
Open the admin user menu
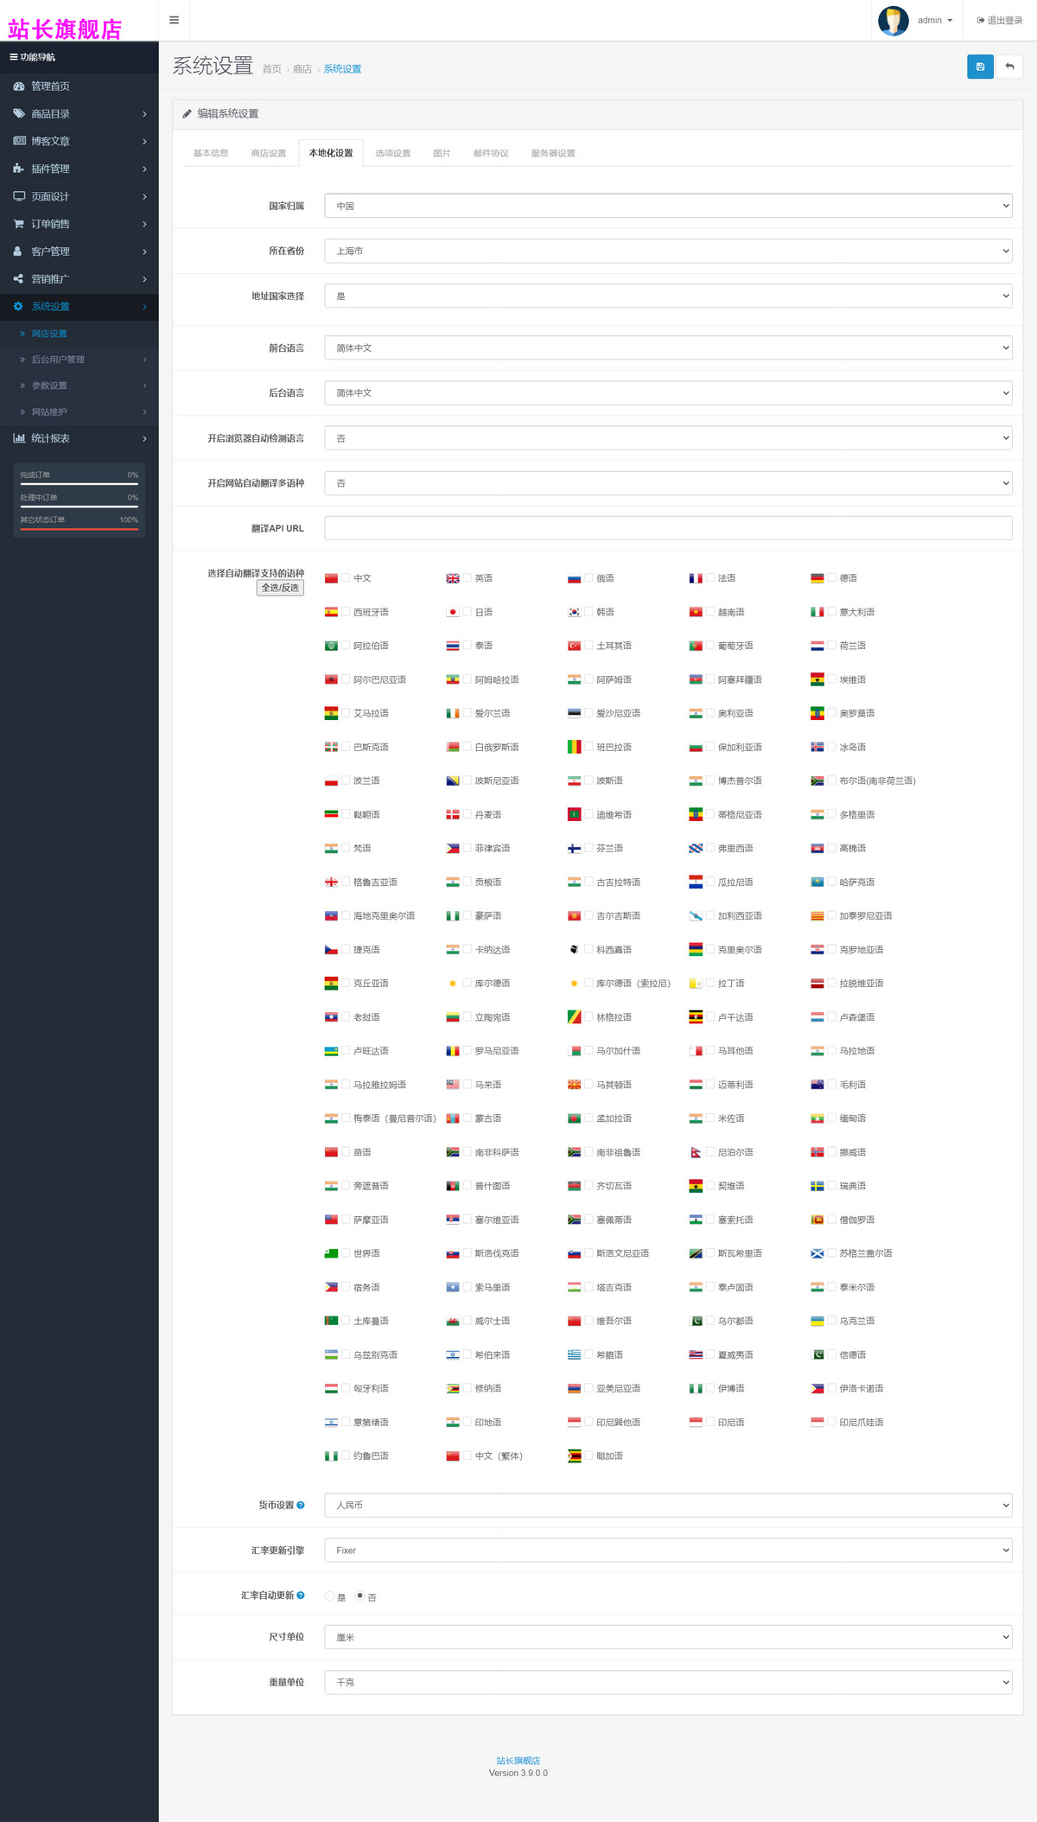(935, 20)
